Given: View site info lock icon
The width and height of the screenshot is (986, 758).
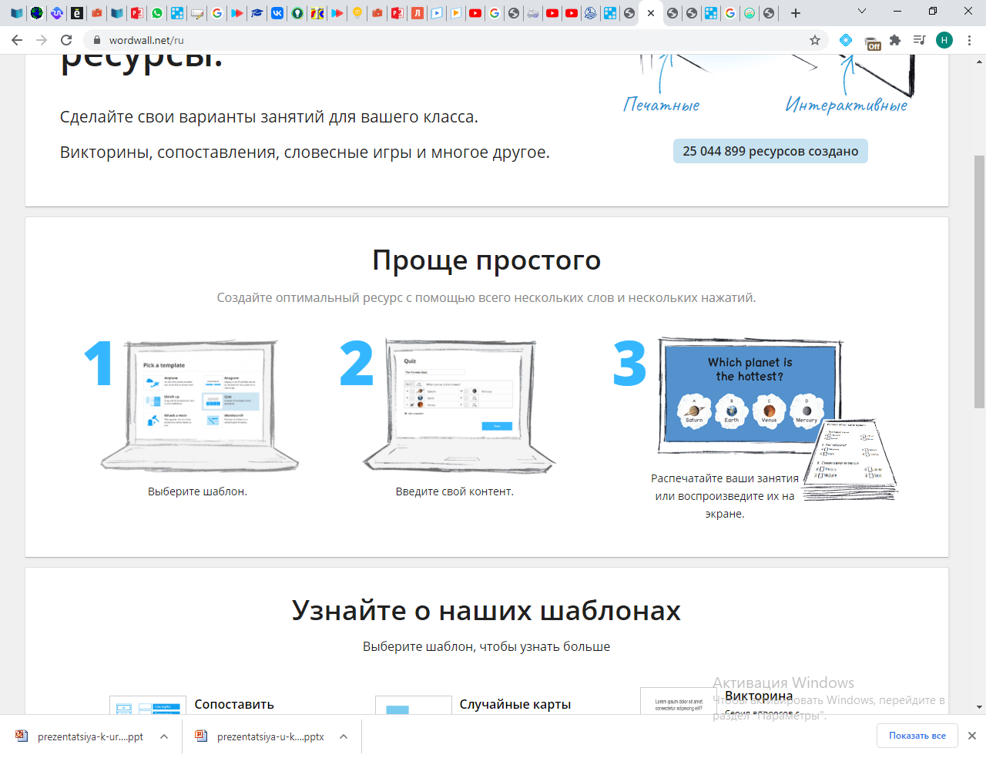Looking at the screenshot, I should [96, 40].
